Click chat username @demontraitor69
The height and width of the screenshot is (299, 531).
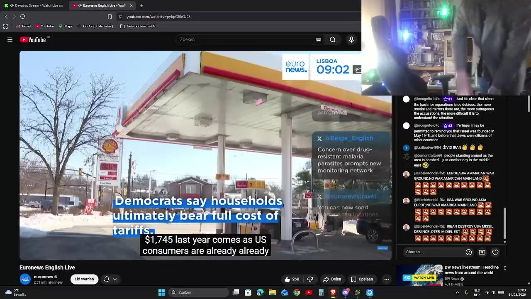(428, 156)
